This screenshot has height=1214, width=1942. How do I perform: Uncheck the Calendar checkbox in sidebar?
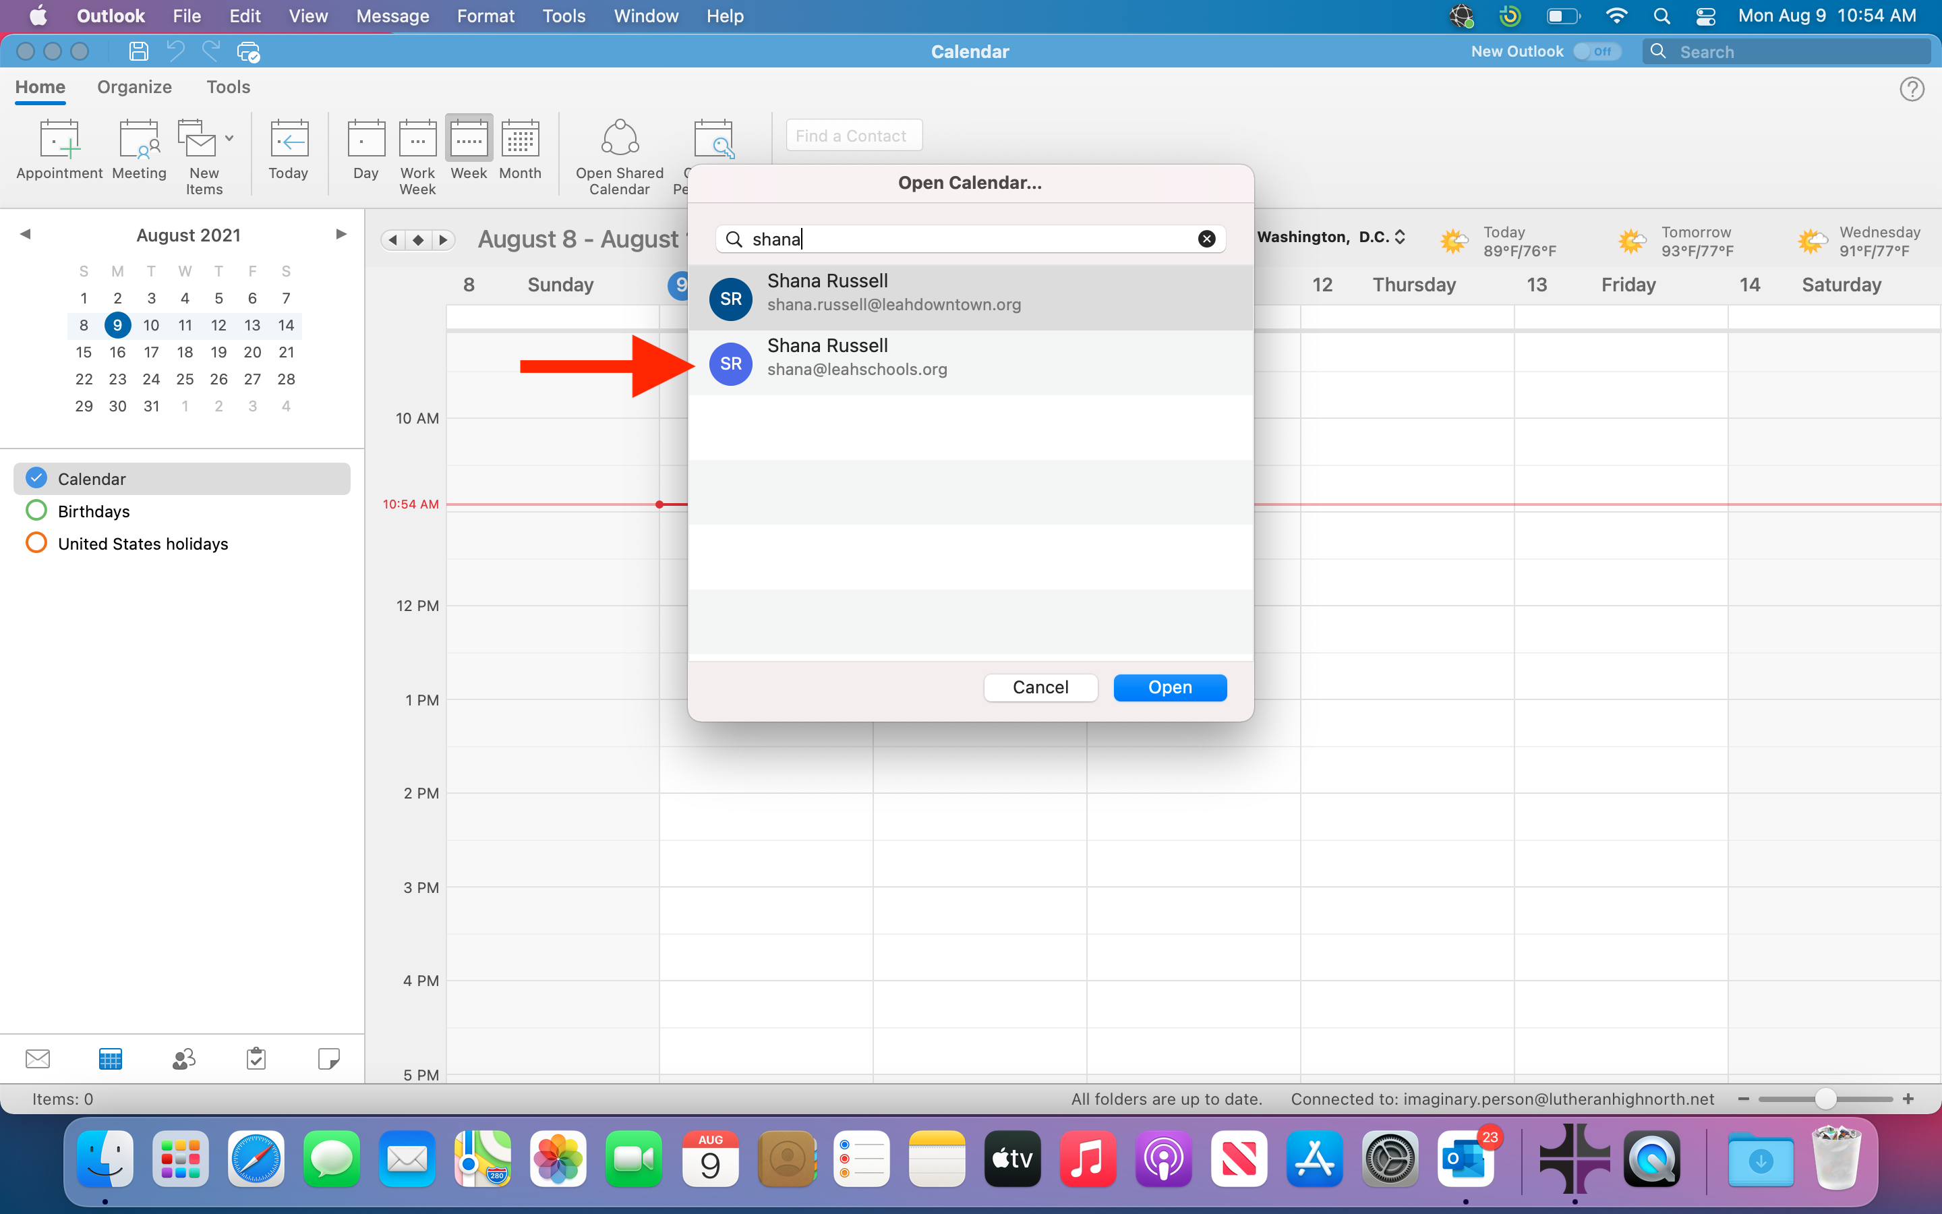pyautogui.click(x=36, y=479)
